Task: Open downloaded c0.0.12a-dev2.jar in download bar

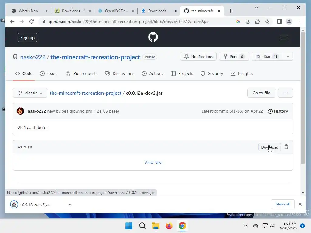Action: (x=35, y=205)
